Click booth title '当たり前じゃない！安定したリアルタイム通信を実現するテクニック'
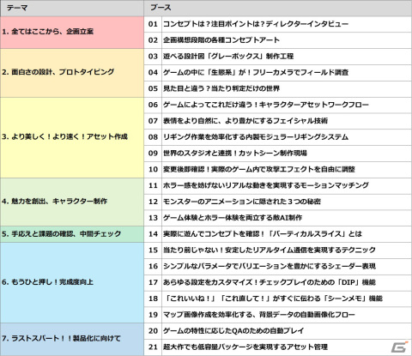 [270, 250]
